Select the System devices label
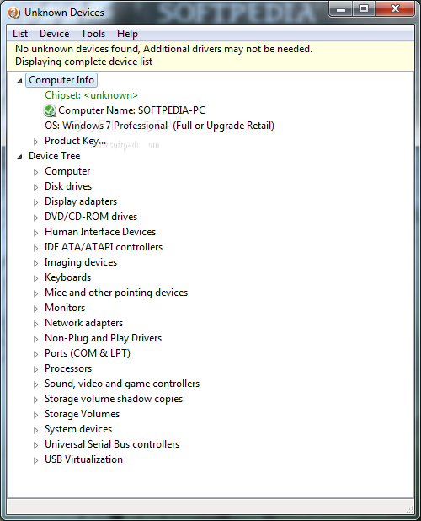The height and width of the screenshot is (521, 421). click(78, 429)
